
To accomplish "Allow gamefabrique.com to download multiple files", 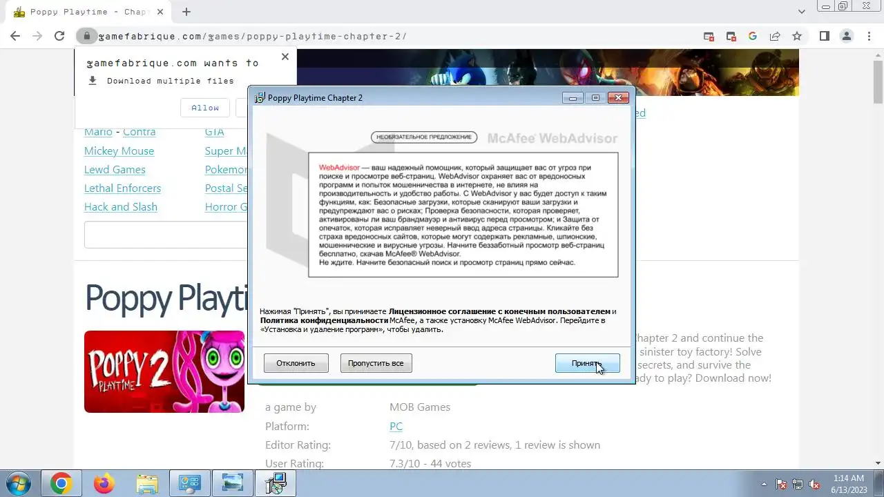I will (205, 108).
